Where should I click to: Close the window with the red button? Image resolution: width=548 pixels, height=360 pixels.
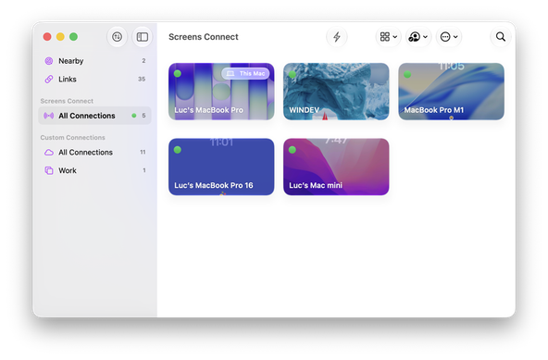point(47,37)
